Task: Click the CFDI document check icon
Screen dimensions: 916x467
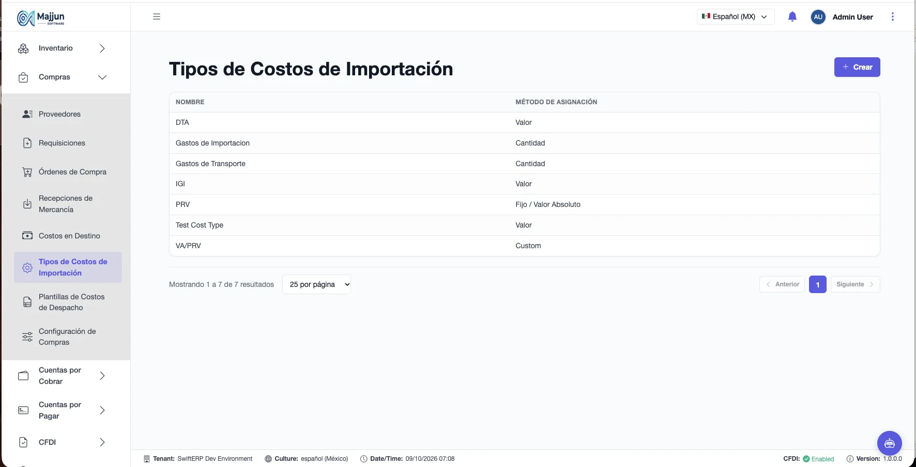Action: [23, 442]
